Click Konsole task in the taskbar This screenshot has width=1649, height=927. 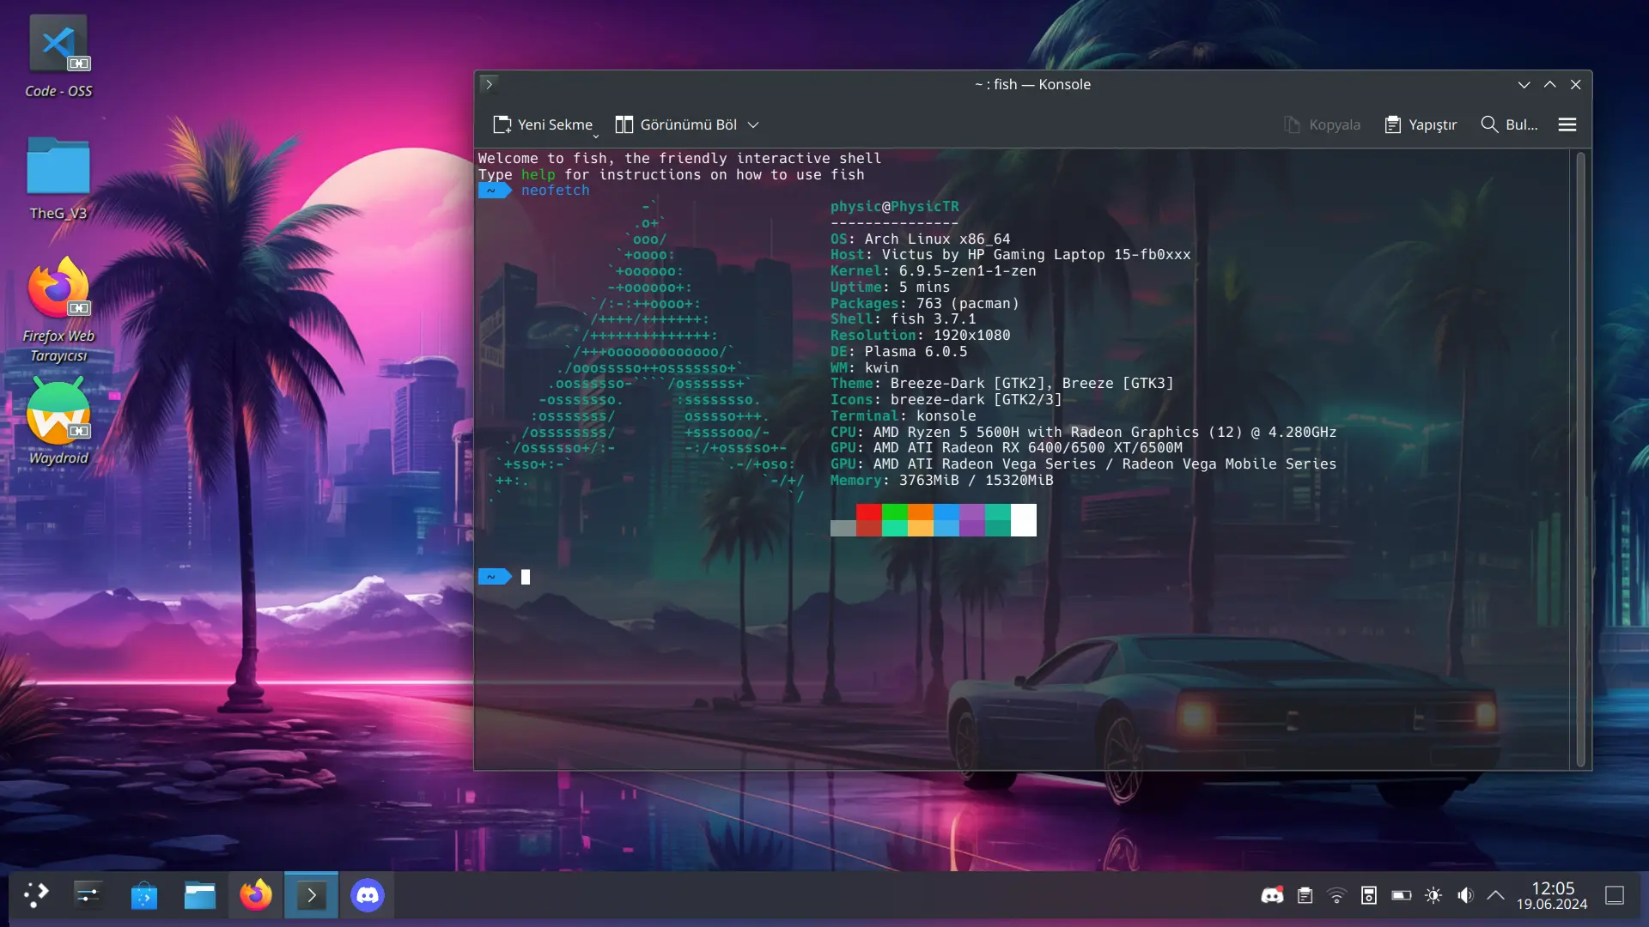click(x=311, y=895)
